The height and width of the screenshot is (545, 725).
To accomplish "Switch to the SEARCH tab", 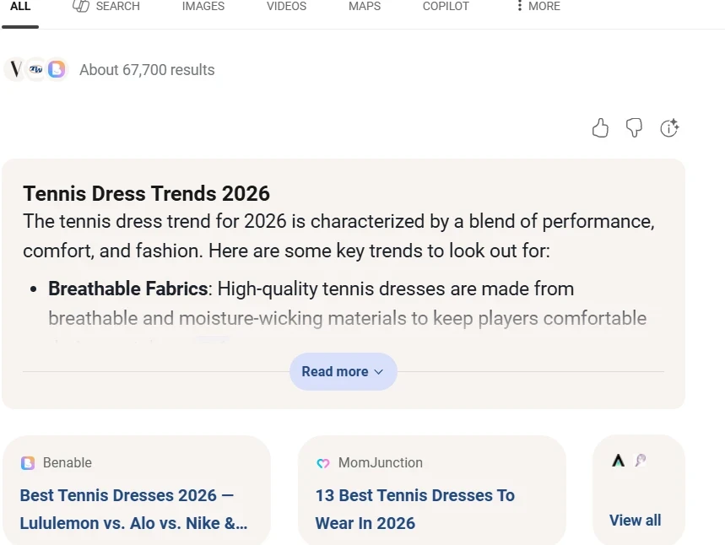I will 106,6.
